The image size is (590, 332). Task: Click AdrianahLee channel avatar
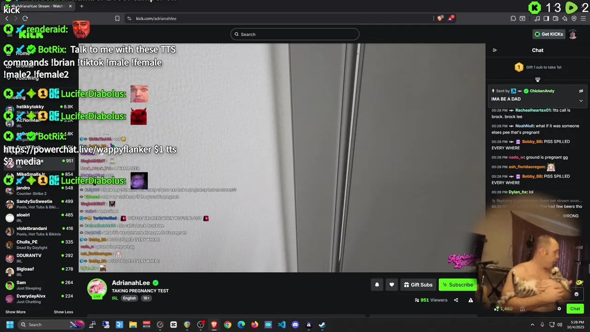pyautogui.click(x=97, y=289)
